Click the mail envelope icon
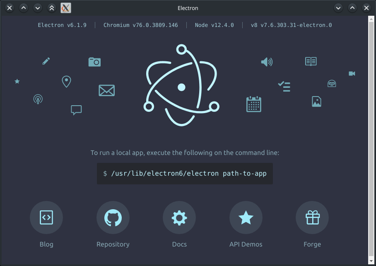The image size is (376, 266). click(x=107, y=90)
